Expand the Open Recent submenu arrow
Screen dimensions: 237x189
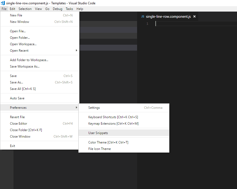tap(76, 50)
